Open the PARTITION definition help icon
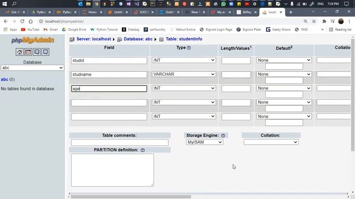The height and width of the screenshot is (199, 355). click(143, 150)
